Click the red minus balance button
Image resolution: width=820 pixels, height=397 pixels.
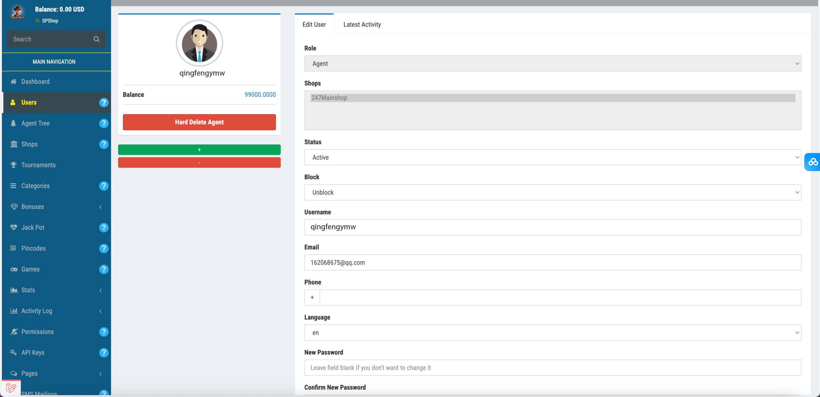(199, 163)
